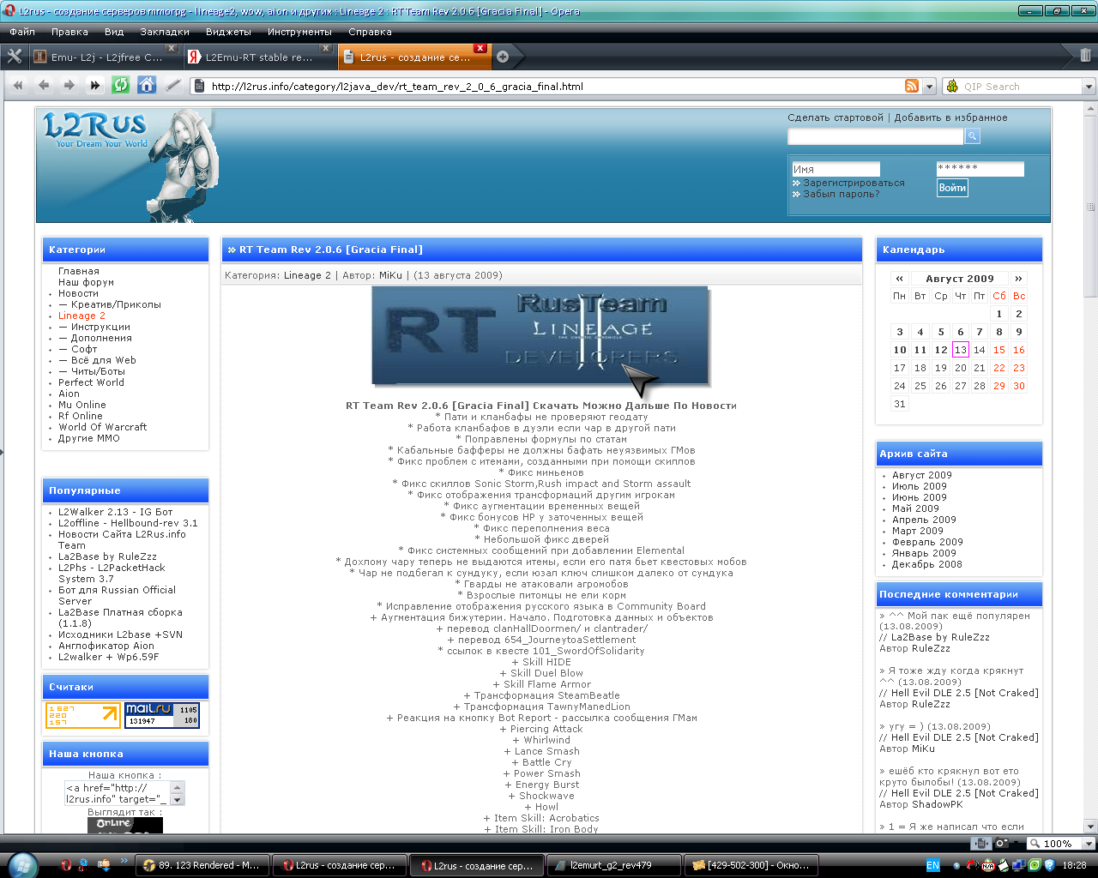Click the page vertical scrollbar thumb
This screenshot has height=878, width=1098.
pyautogui.click(x=1090, y=207)
